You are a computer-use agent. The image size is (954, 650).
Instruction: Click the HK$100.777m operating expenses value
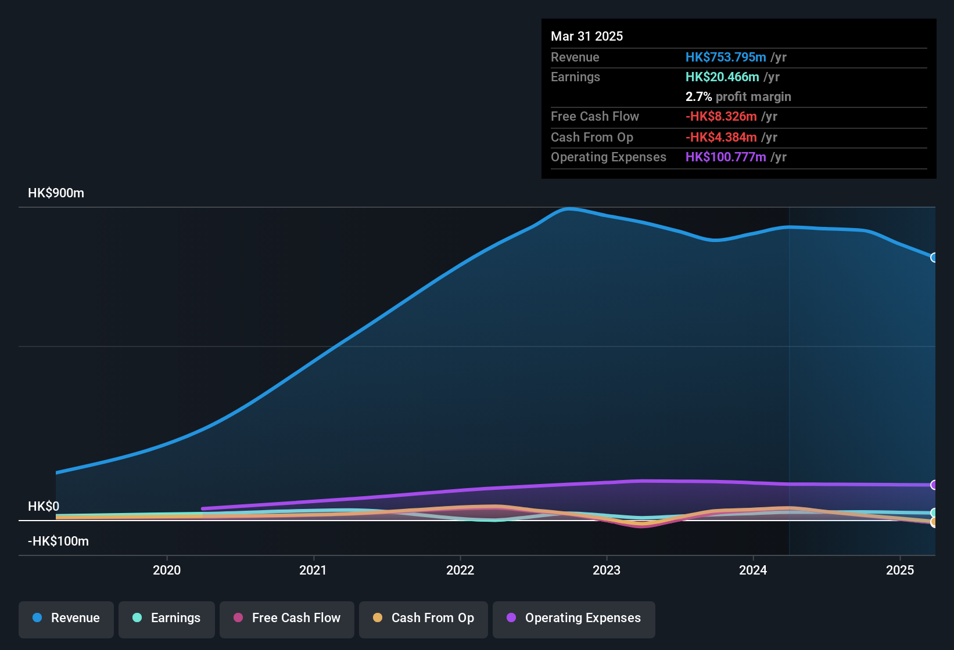click(x=726, y=157)
